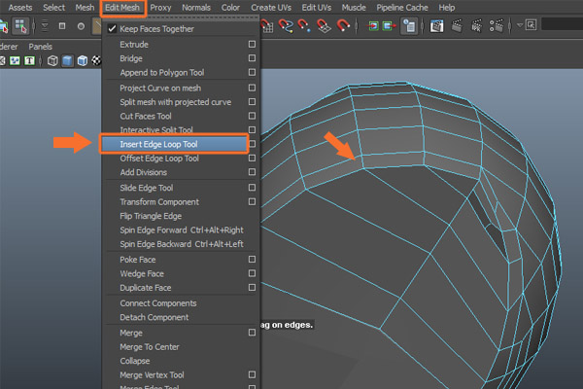The height and width of the screenshot is (389, 583).
Task: Expand the Create UVs menu
Action: (273, 7)
